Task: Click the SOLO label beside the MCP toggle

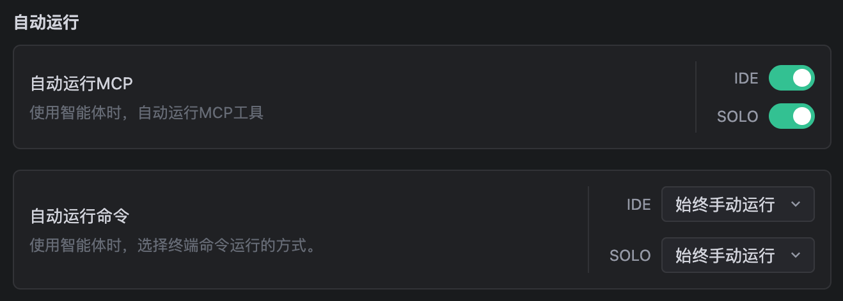Action: tap(737, 117)
